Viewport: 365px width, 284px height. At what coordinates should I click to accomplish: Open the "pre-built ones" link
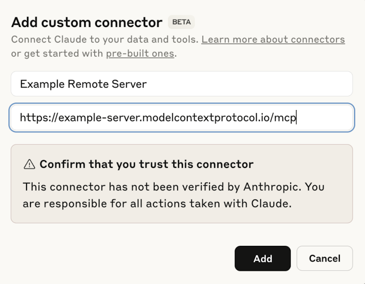(140, 53)
